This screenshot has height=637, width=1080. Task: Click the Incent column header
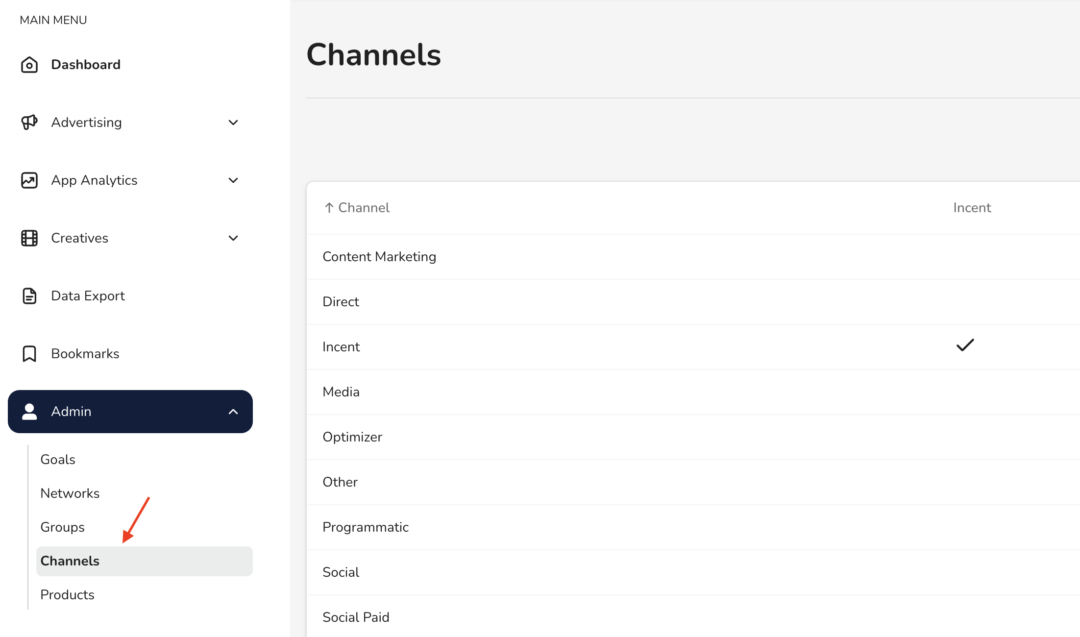[x=972, y=208]
